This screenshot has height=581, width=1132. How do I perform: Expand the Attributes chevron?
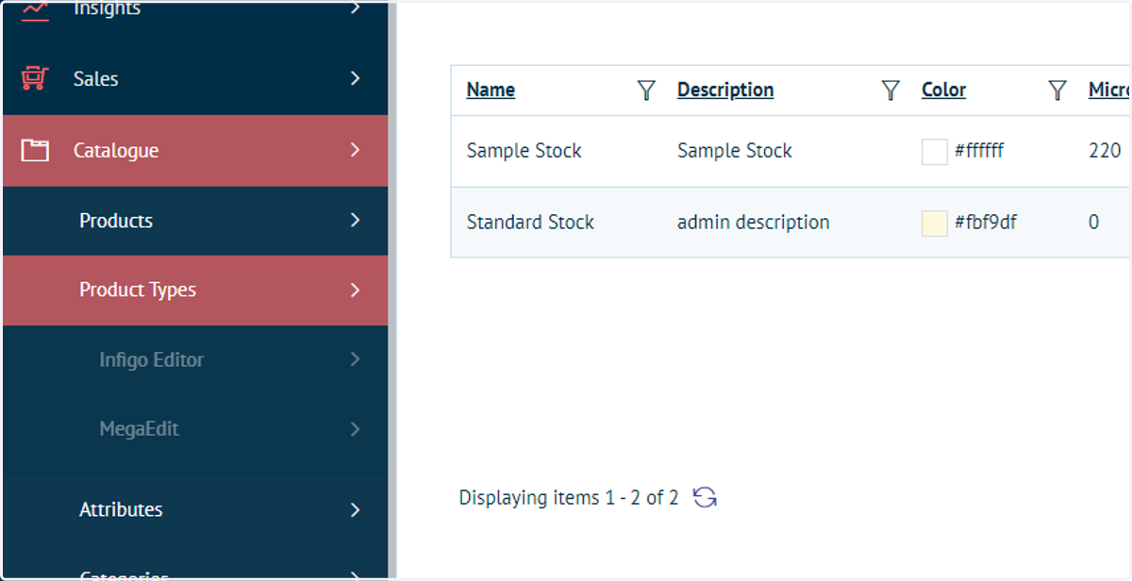point(355,510)
